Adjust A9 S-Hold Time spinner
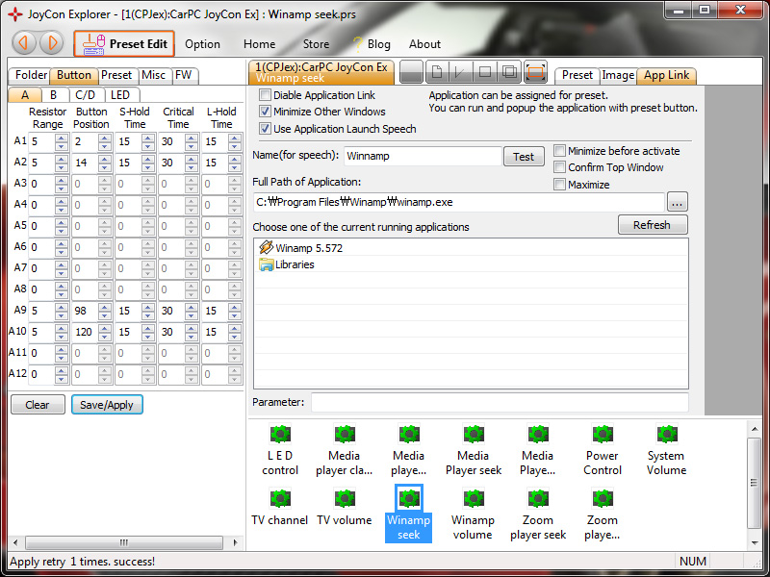The height and width of the screenshot is (577, 770). coord(148,311)
